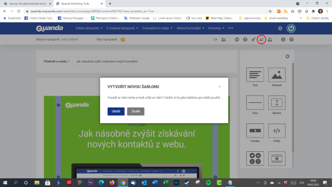Click the recipients people toolbar icon
Image resolution: width=332 pixels, height=187 pixels.
coord(223,39)
